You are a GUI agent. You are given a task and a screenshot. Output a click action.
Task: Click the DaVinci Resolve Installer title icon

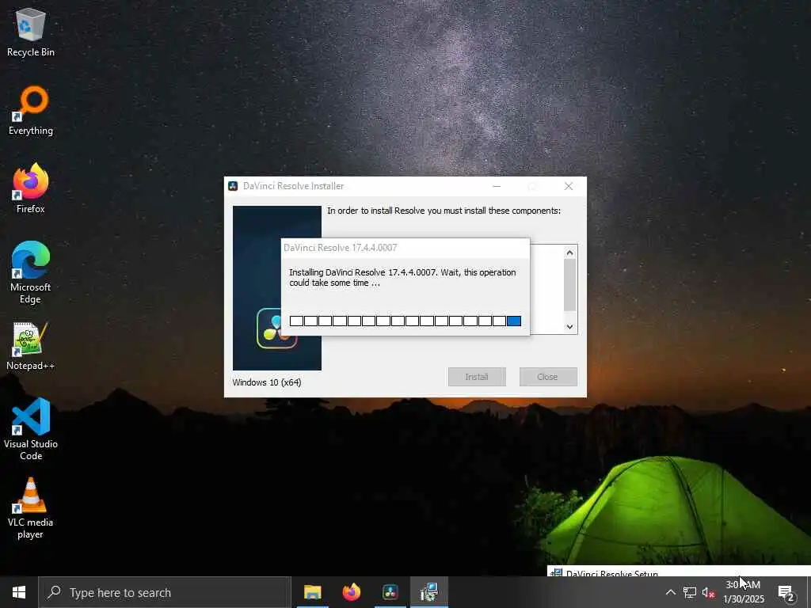pos(234,186)
